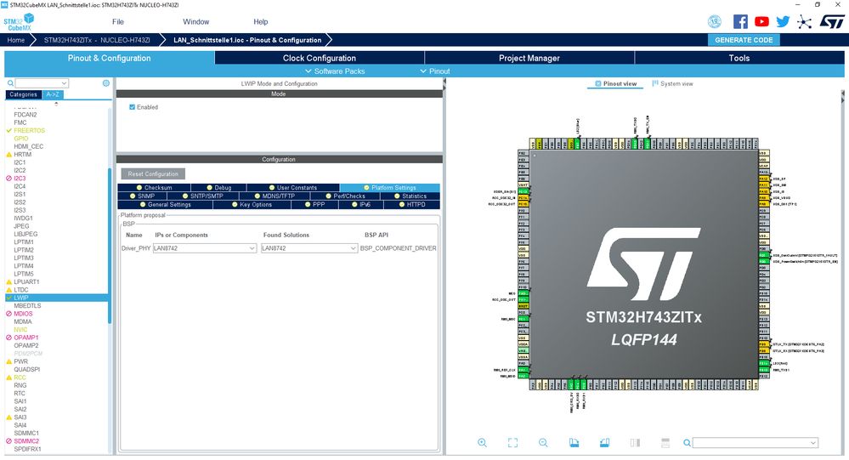Expand the Software Packs menu
849x460 pixels.
click(335, 71)
